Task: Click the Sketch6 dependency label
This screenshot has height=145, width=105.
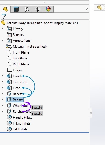Action: pos(37,107)
